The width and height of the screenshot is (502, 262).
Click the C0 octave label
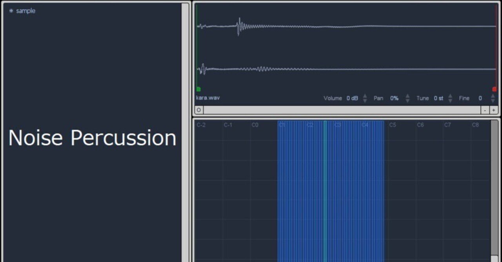click(255, 125)
